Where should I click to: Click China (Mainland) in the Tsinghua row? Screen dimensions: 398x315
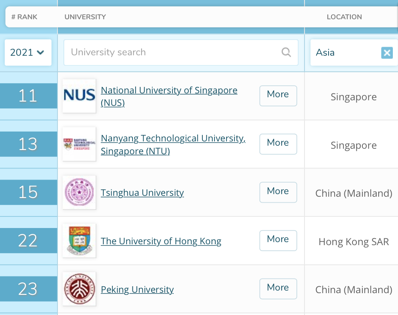tap(354, 193)
